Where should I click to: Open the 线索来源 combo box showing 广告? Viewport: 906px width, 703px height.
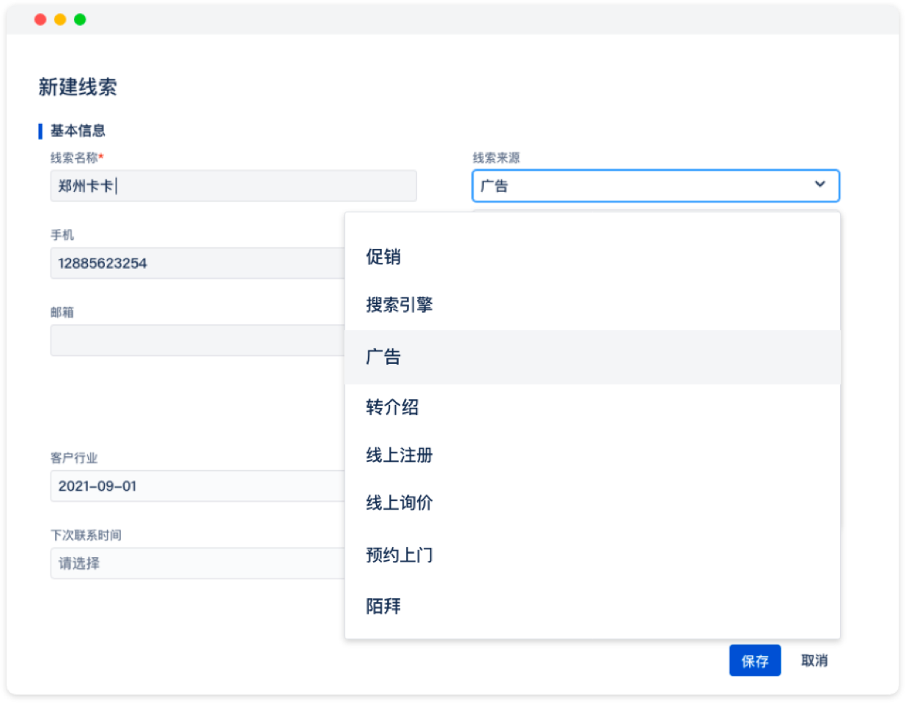pos(645,186)
